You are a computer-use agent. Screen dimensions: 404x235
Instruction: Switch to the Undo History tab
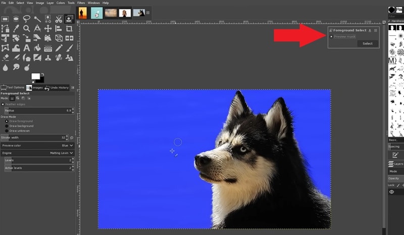(57, 88)
